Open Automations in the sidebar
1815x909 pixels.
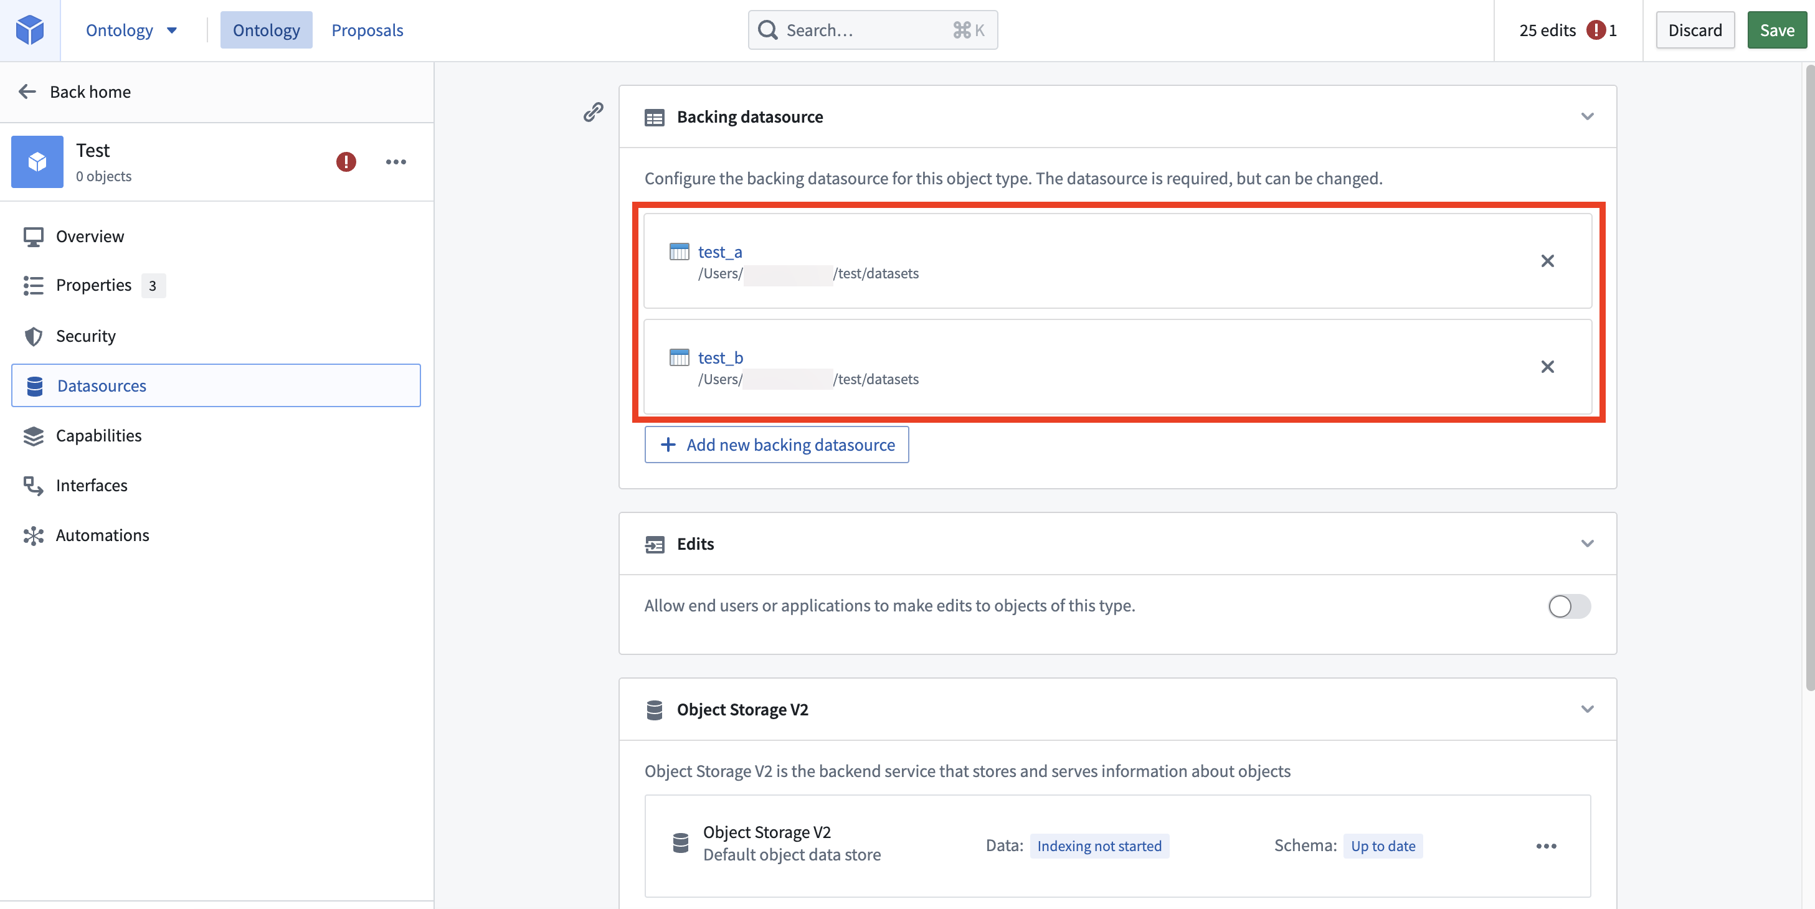pos(216,535)
